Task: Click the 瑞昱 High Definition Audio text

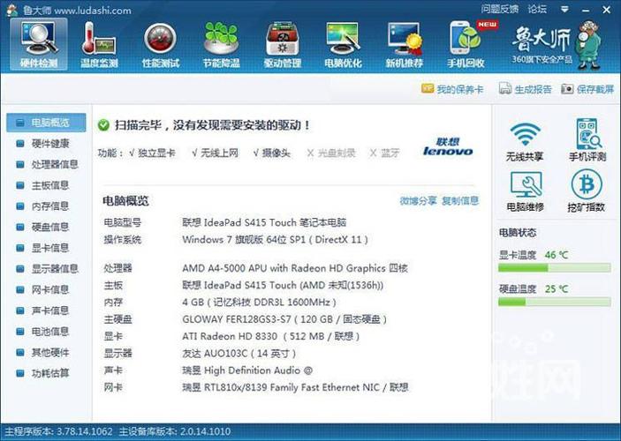Action: [x=247, y=370]
